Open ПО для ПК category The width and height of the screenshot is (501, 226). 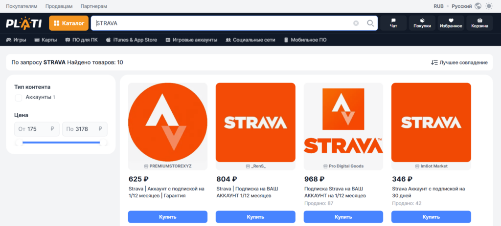[81, 40]
